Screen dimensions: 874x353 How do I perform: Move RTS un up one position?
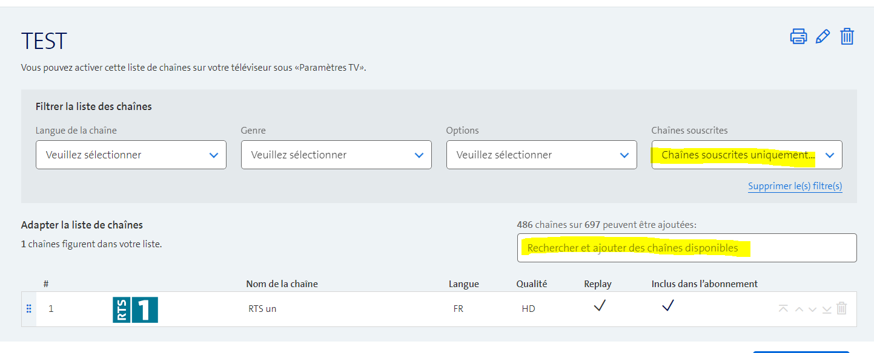pyautogui.click(x=799, y=309)
